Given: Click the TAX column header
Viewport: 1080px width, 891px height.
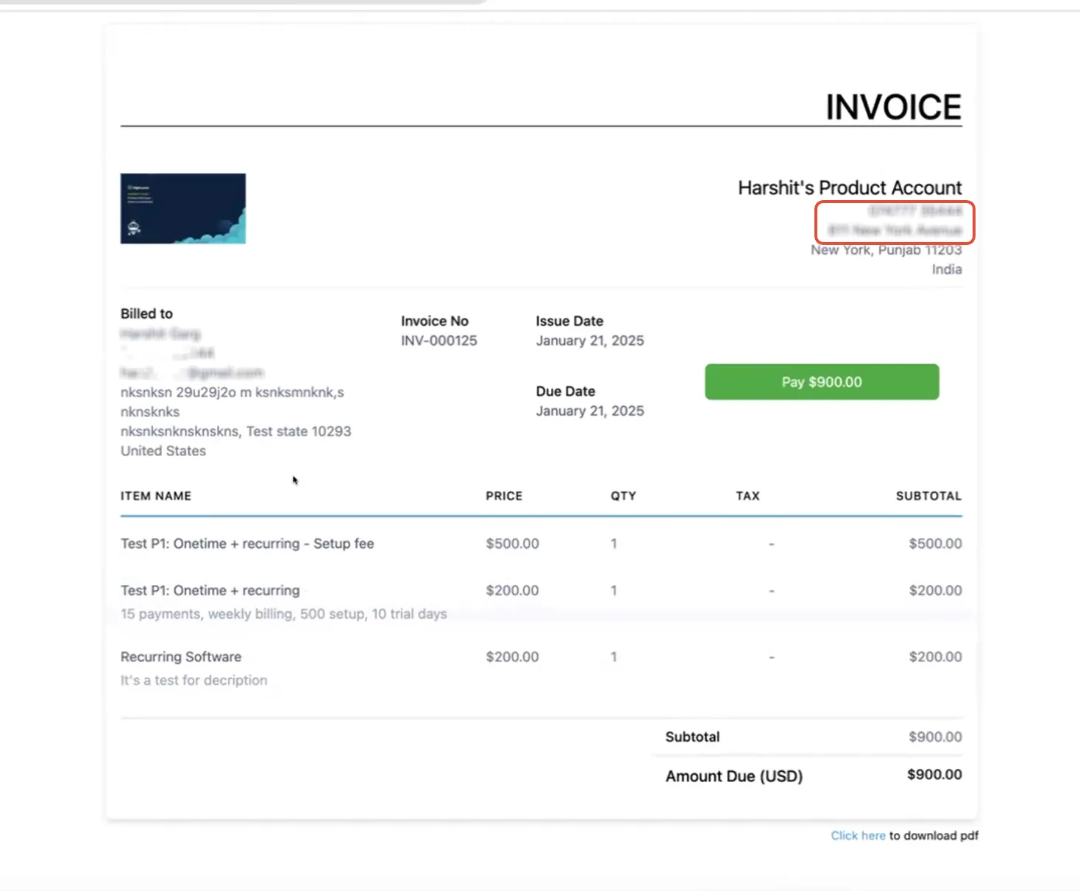Looking at the screenshot, I should click(747, 496).
